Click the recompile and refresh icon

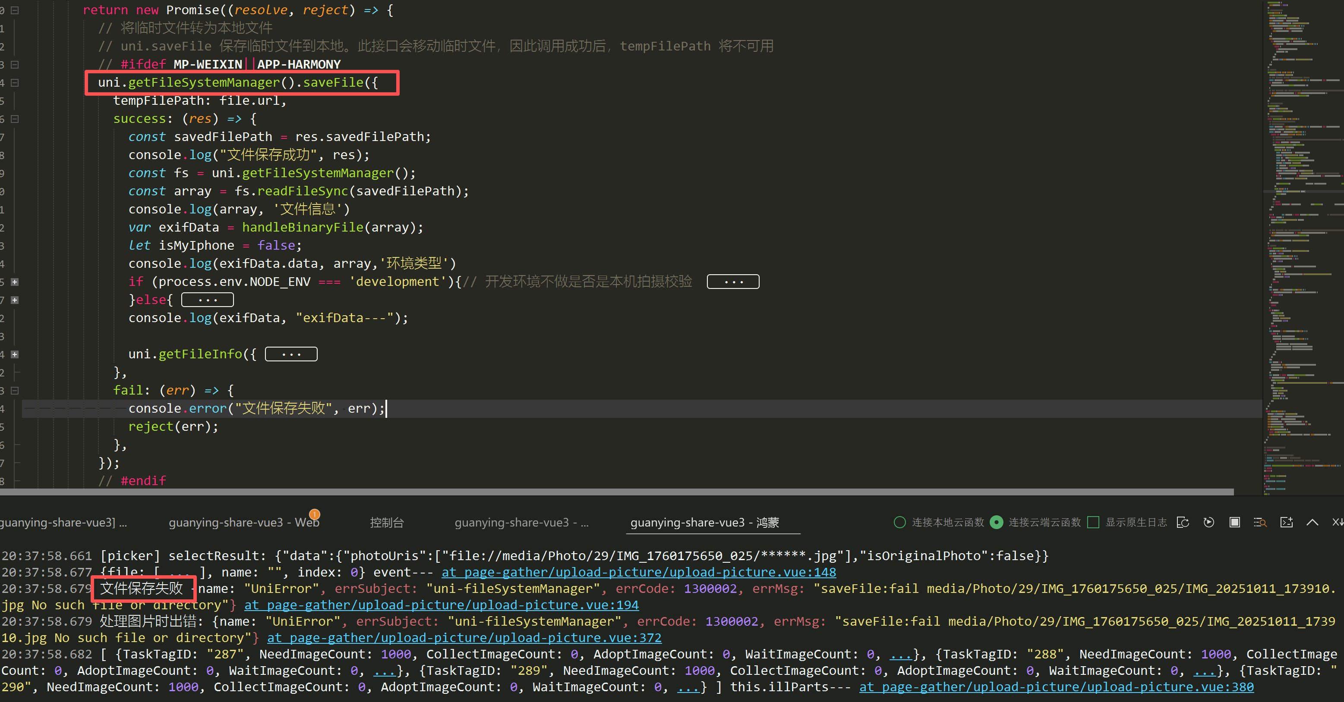(1183, 522)
